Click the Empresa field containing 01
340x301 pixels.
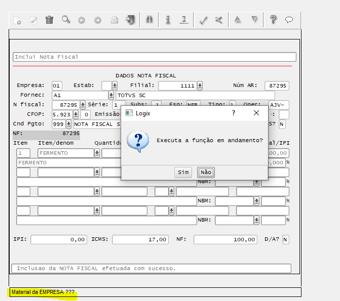click(57, 86)
